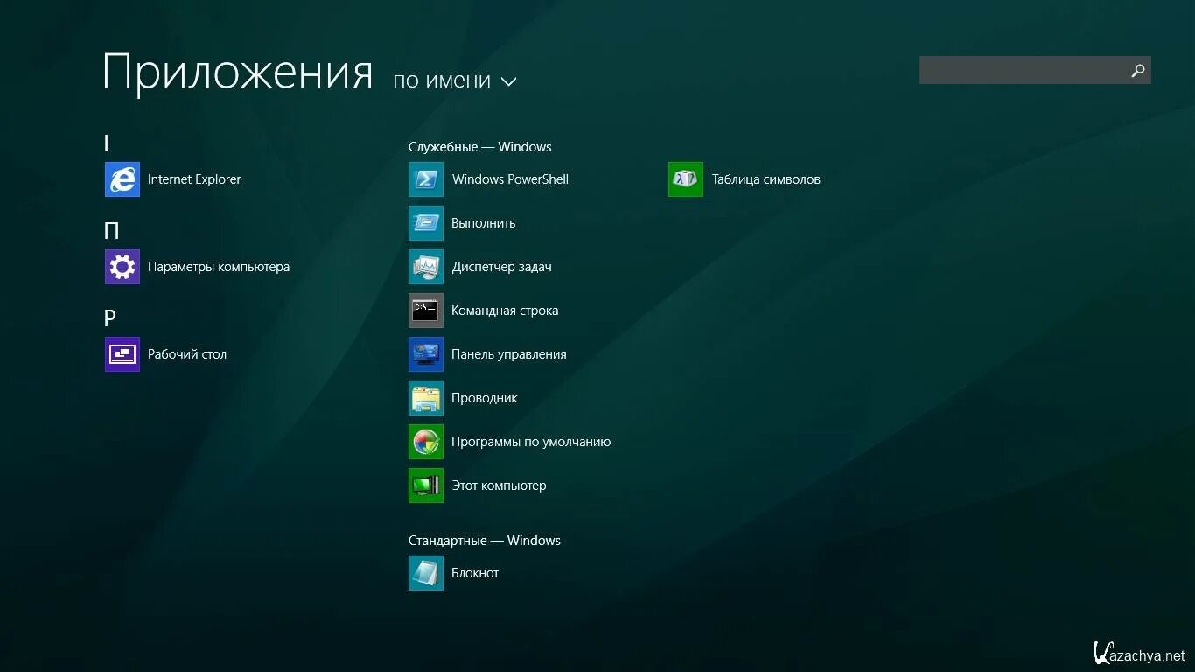Click the 'Приложения' page title
1195x672 pixels.
tap(238, 73)
